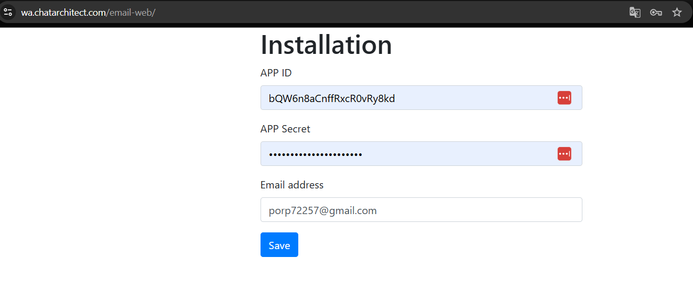Click the "Email address" field label
693x302 pixels.
click(x=292, y=185)
